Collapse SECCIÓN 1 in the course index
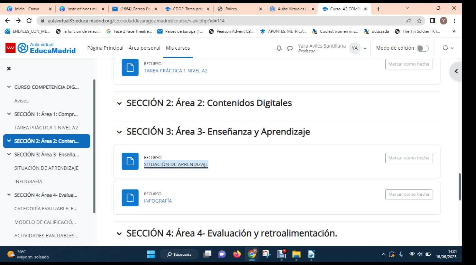Screen dimensions: 476x265 coord(9,114)
